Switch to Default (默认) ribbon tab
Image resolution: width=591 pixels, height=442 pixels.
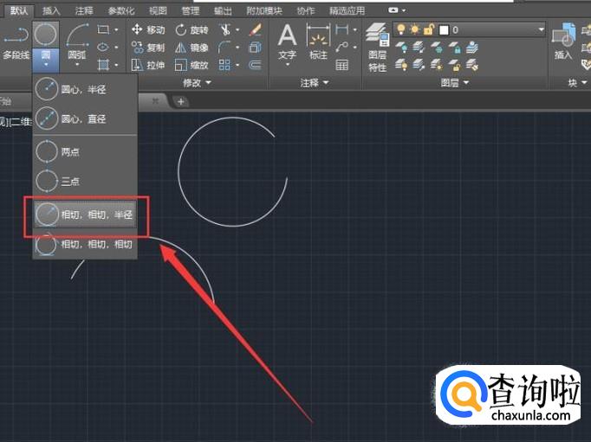pos(18,10)
